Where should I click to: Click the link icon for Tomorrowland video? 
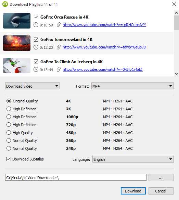coord(59,47)
